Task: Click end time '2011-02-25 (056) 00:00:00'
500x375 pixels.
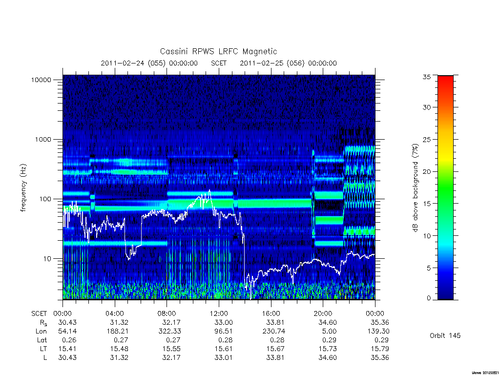Action: [288, 63]
